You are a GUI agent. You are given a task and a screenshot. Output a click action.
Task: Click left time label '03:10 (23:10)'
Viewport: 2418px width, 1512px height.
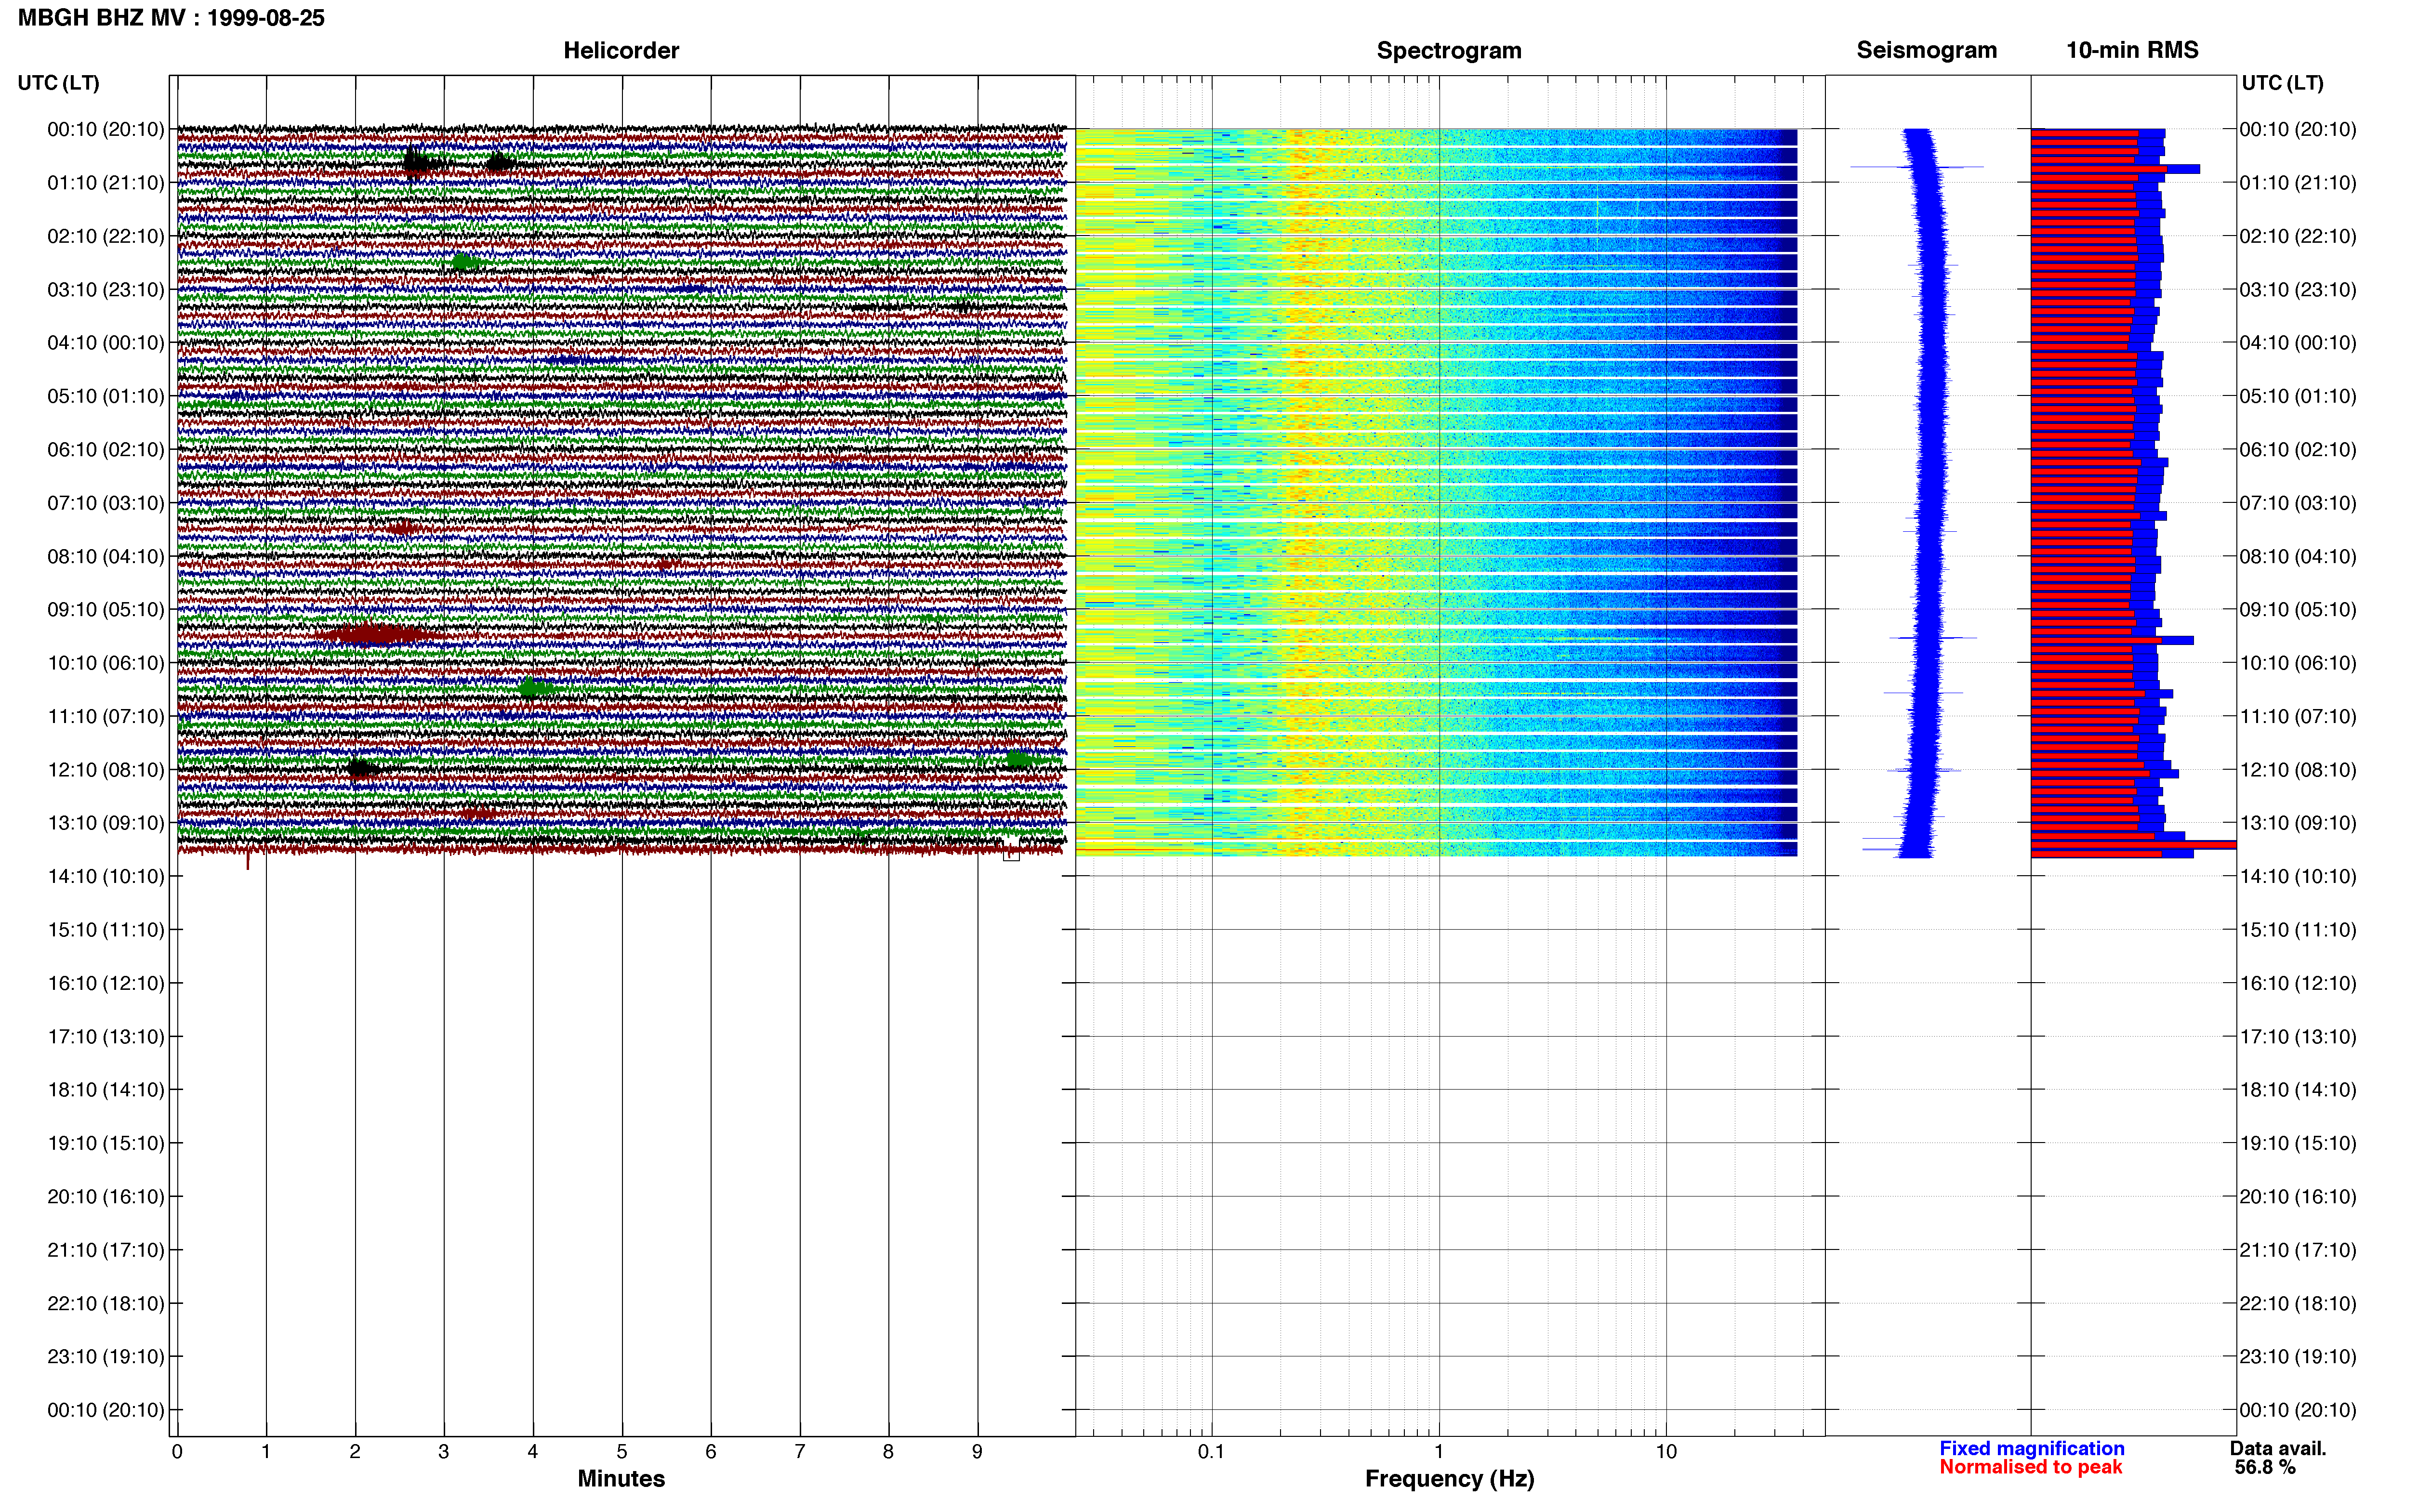coord(106,290)
